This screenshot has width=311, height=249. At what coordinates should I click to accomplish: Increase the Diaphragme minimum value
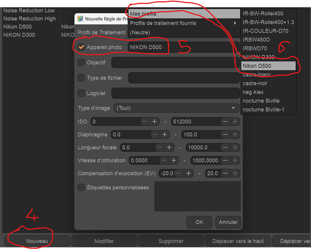(165, 134)
